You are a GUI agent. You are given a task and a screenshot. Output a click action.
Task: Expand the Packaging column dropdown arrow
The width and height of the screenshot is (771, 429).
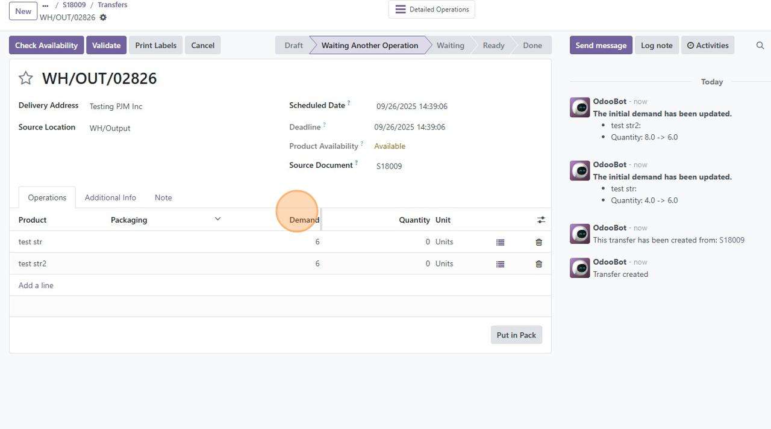pos(217,219)
